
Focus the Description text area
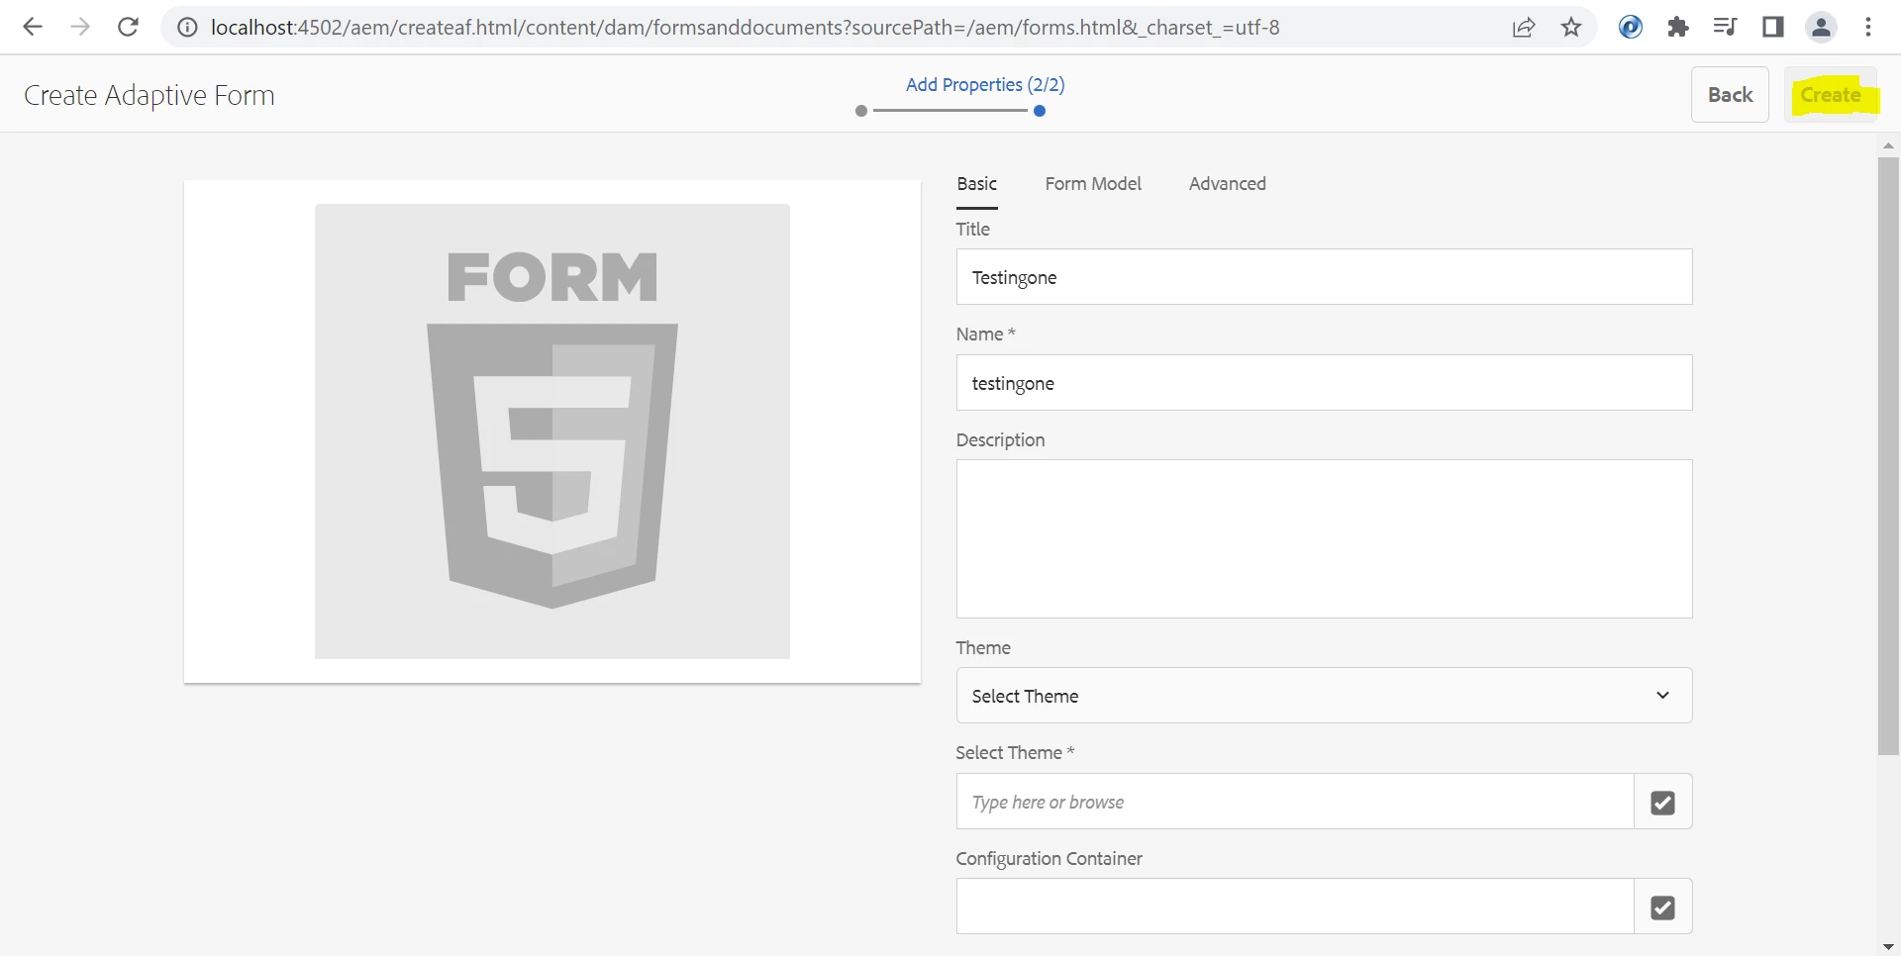pos(1324,539)
